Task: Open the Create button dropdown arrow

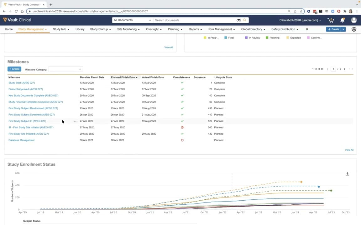Action: click(x=343, y=29)
